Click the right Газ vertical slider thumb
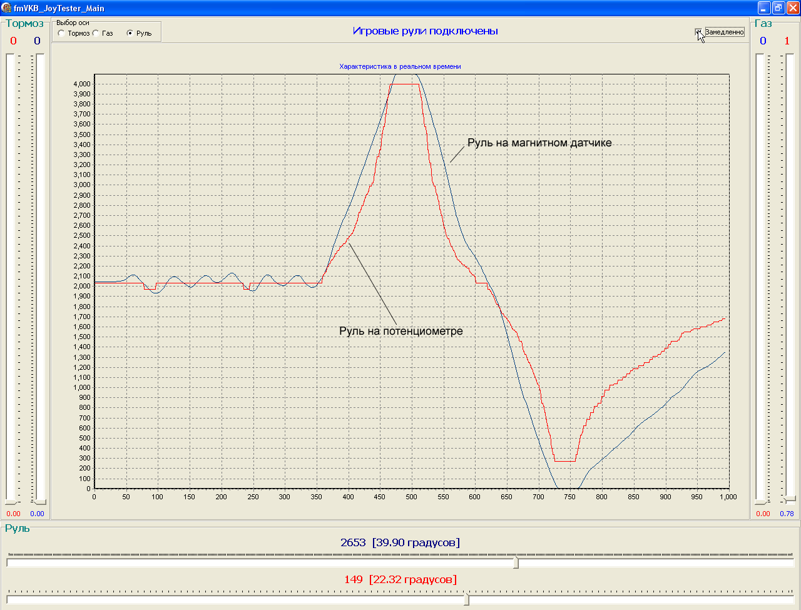Screen dimensions: 801x610 pyautogui.click(x=790, y=499)
